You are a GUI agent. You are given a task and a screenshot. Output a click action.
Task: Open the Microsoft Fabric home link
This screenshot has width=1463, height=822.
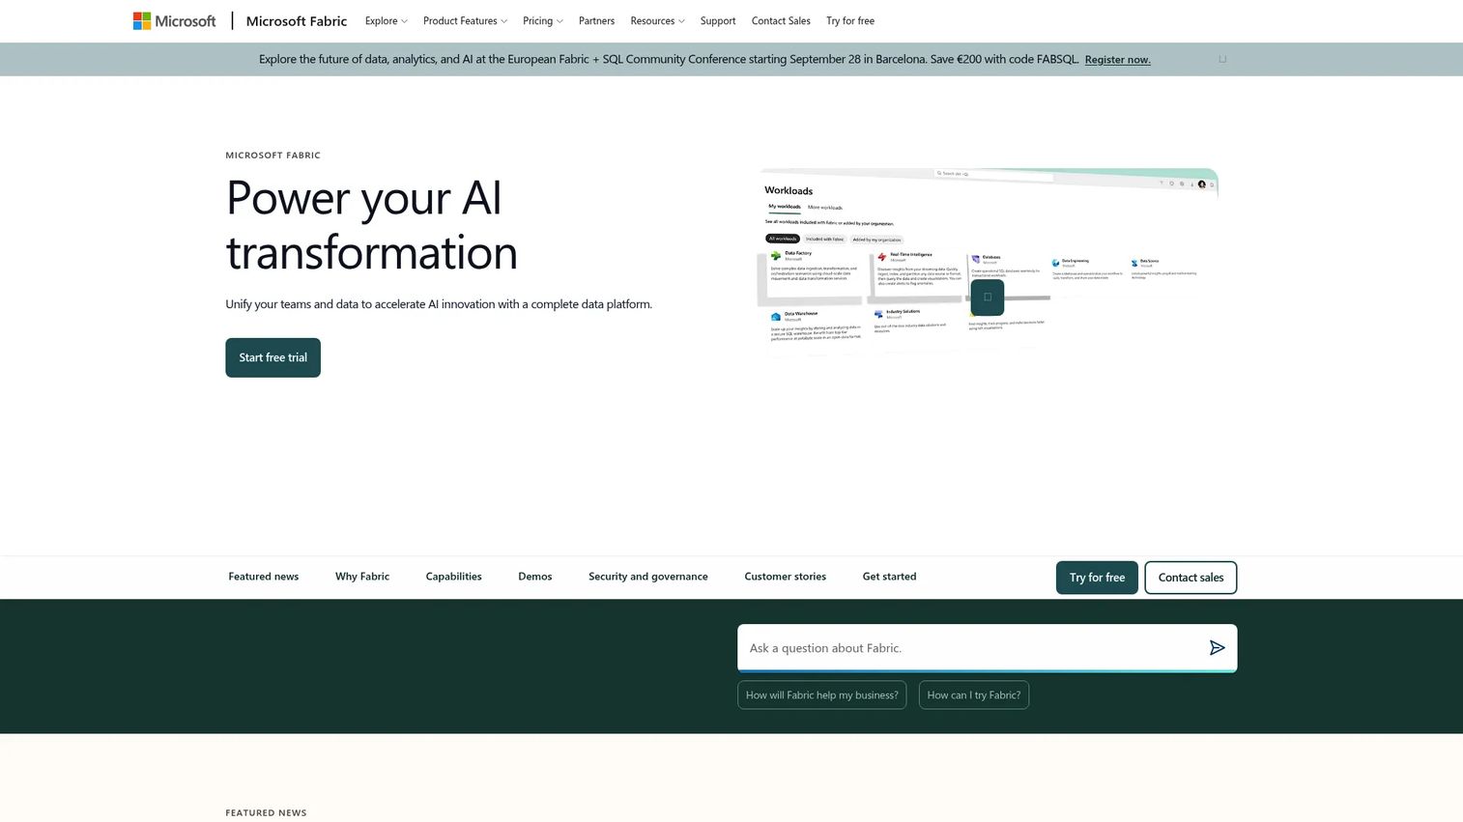click(x=297, y=20)
